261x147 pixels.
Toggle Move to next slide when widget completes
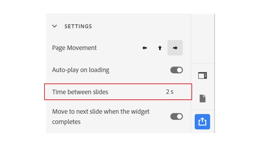click(x=176, y=116)
